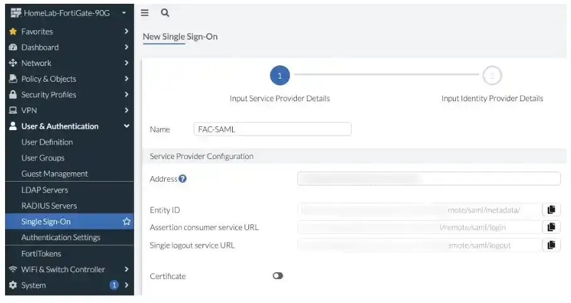Screen dimensions: 571x303
Task: Click Input Identity Provider Details label
Action: click(x=492, y=98)
